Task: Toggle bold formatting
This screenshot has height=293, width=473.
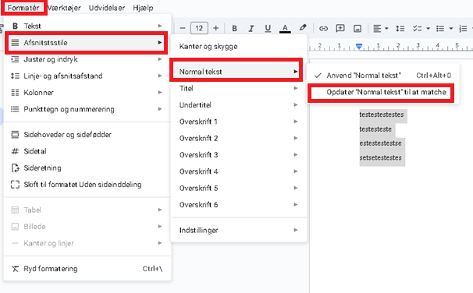Action: [234, 28]
